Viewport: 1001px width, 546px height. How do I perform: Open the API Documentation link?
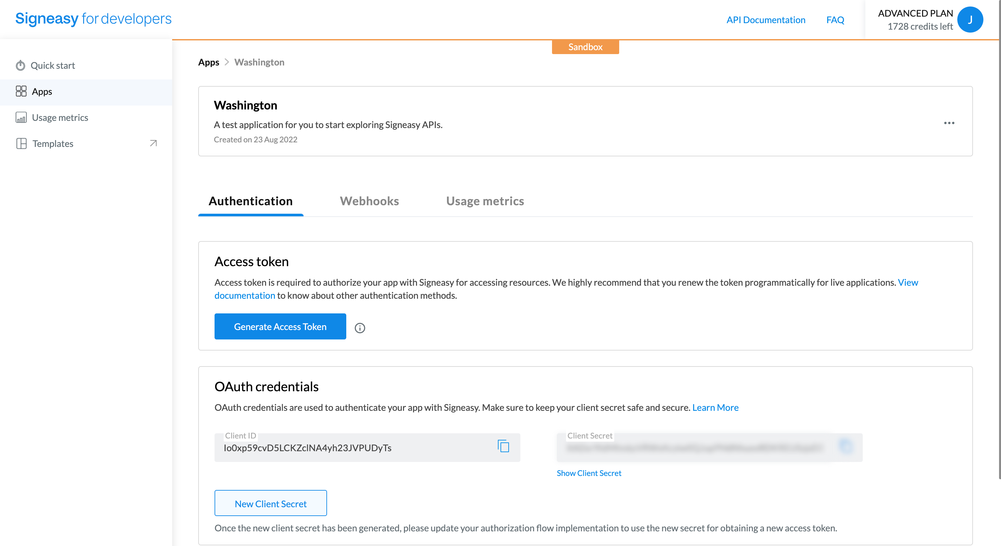coord(766,20)
